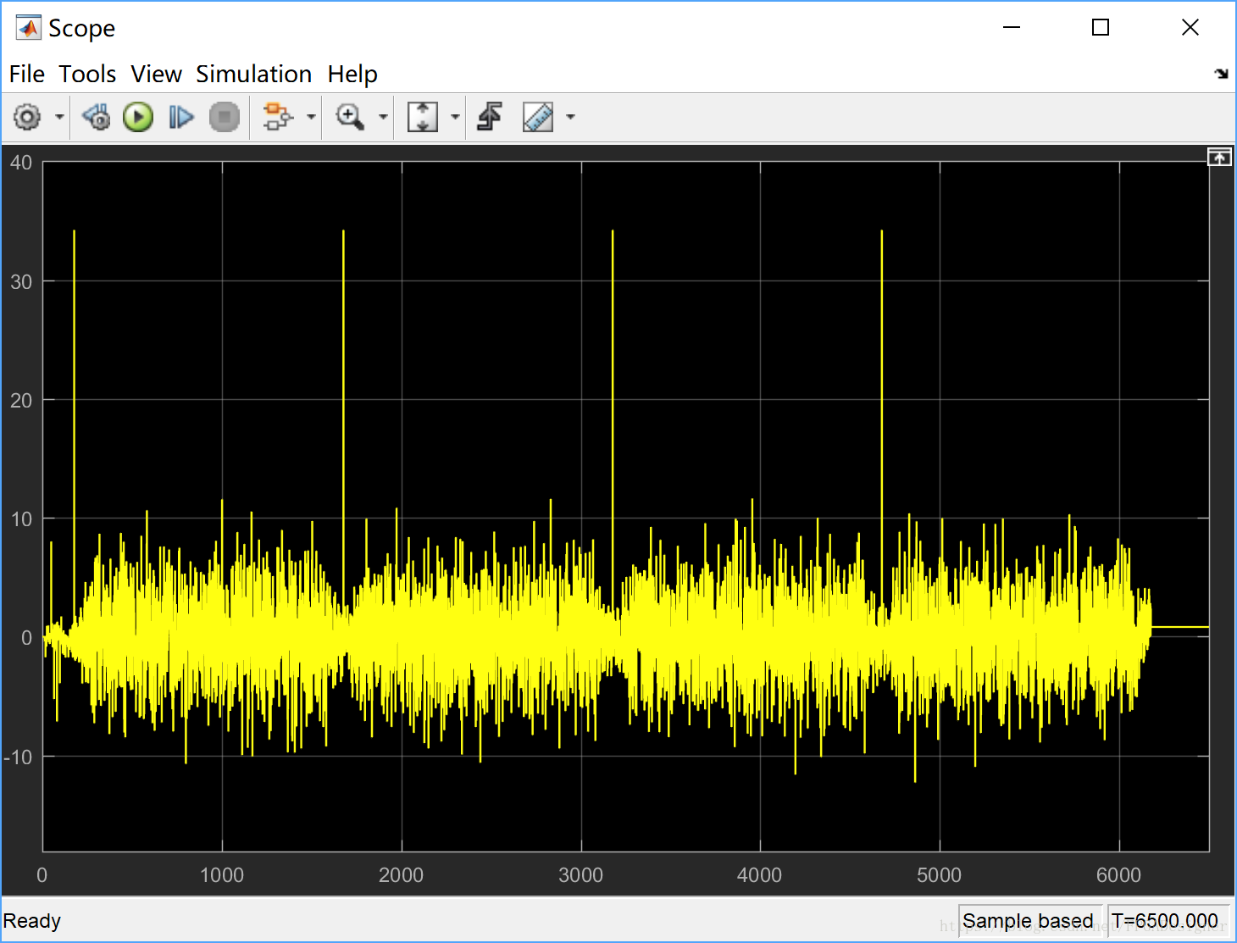Expand the dropdown next to the highlight block icon

[x=311, y=117]
